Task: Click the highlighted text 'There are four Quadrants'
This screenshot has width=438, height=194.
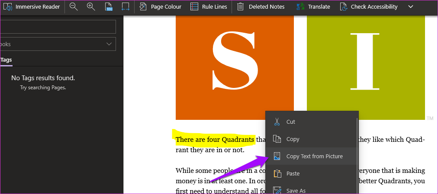Action: (215, 139)
